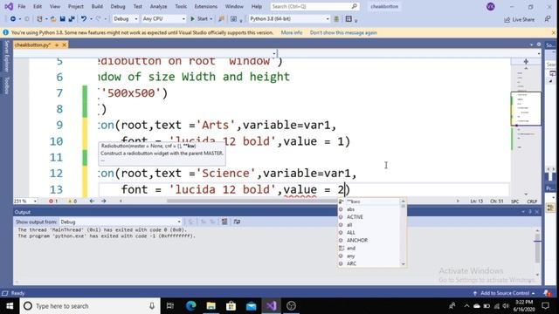Click the warnings indicator showing 0
This screenshot has width=559, height=314.
(72, 201)
